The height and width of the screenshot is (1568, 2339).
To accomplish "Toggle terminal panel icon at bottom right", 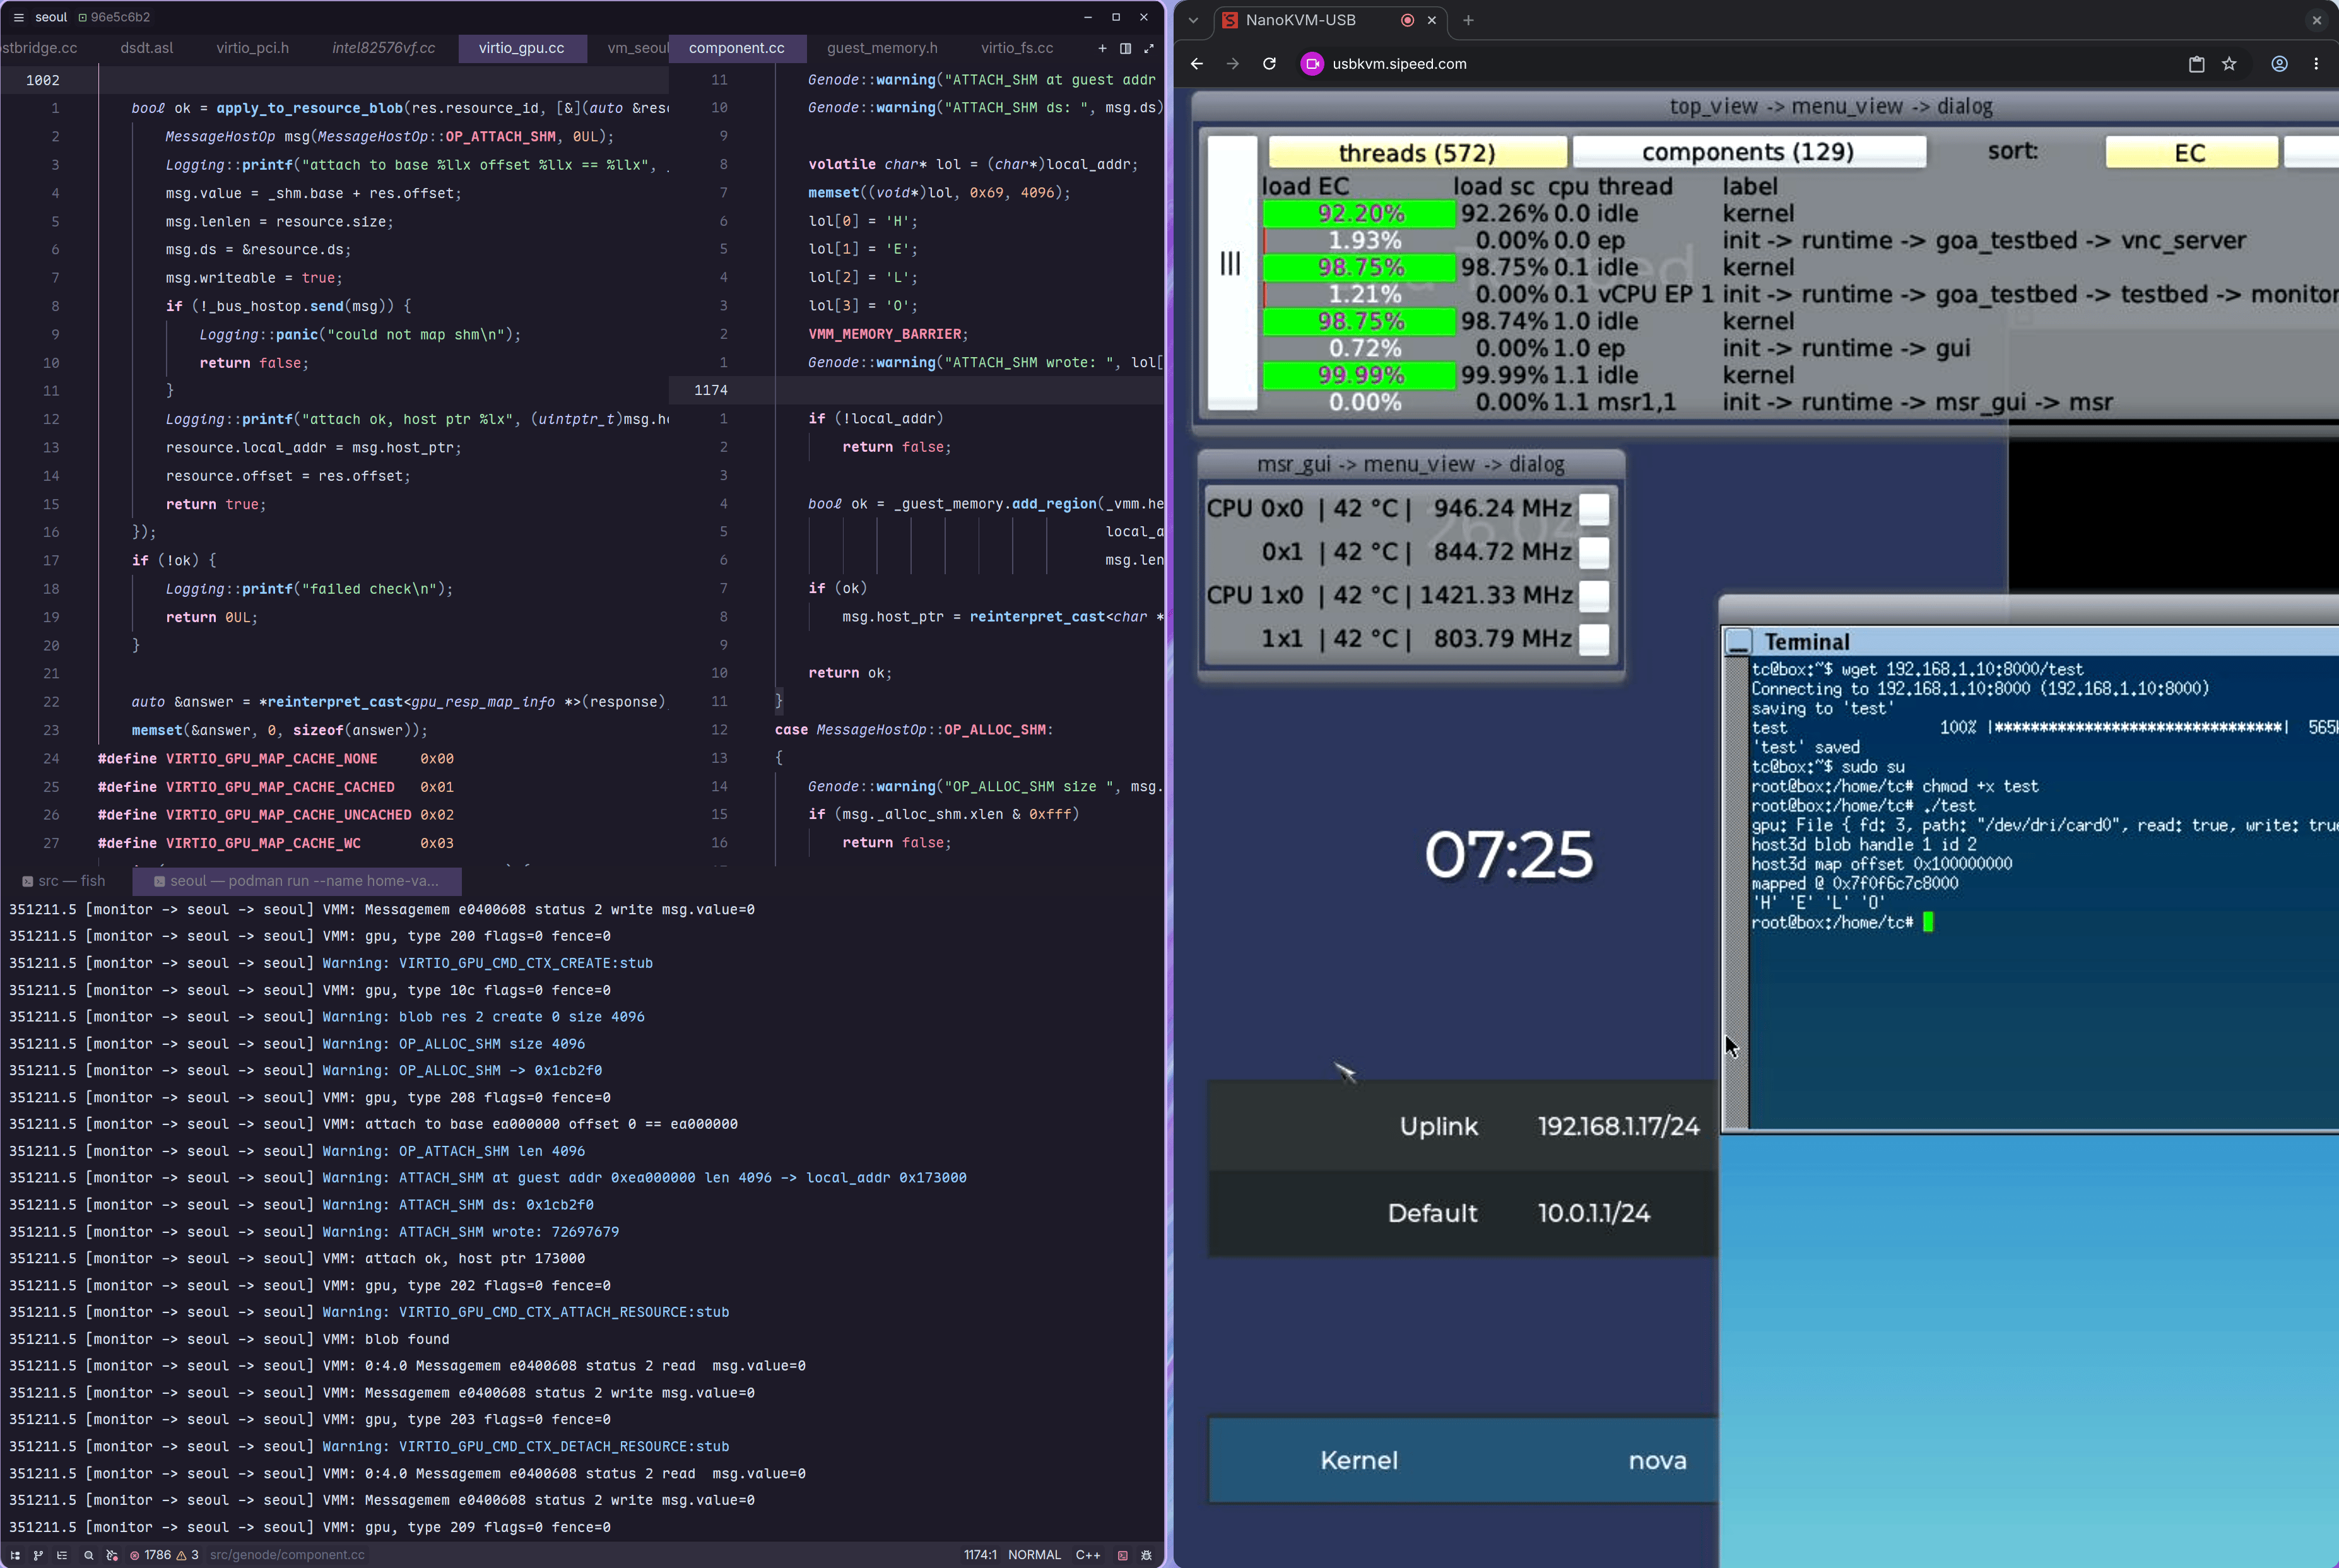I will [x=1122, y=1555].
